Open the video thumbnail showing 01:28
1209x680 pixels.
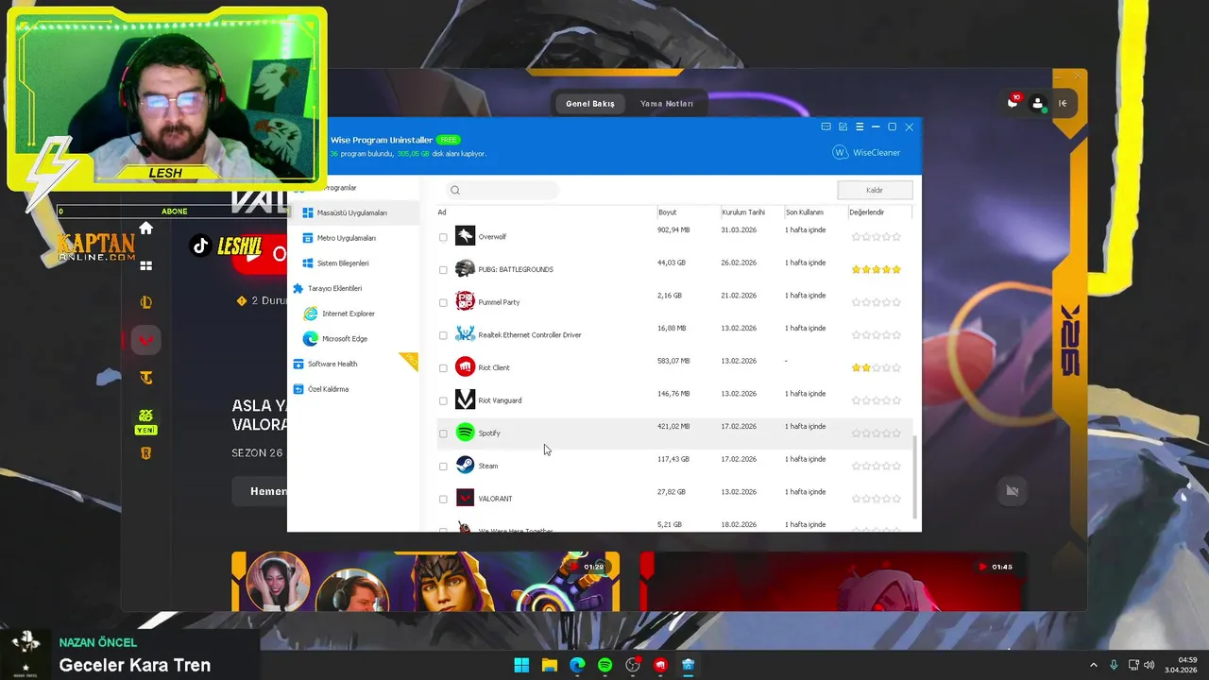(x=426, y=582)
